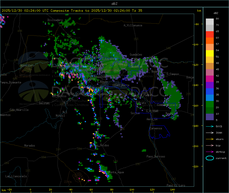This screenshot has width=229, height=193.
Task: Click the 'Malvinas' map label
Action: [102, 94]
